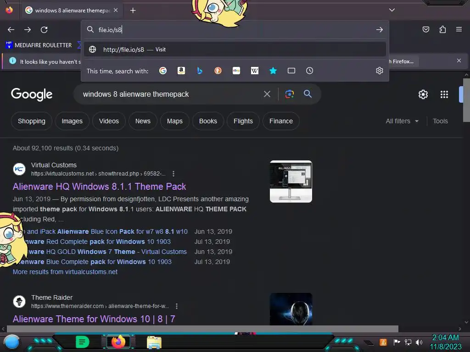Reload the current page
The image size is (470, 352).
point(44,30)
